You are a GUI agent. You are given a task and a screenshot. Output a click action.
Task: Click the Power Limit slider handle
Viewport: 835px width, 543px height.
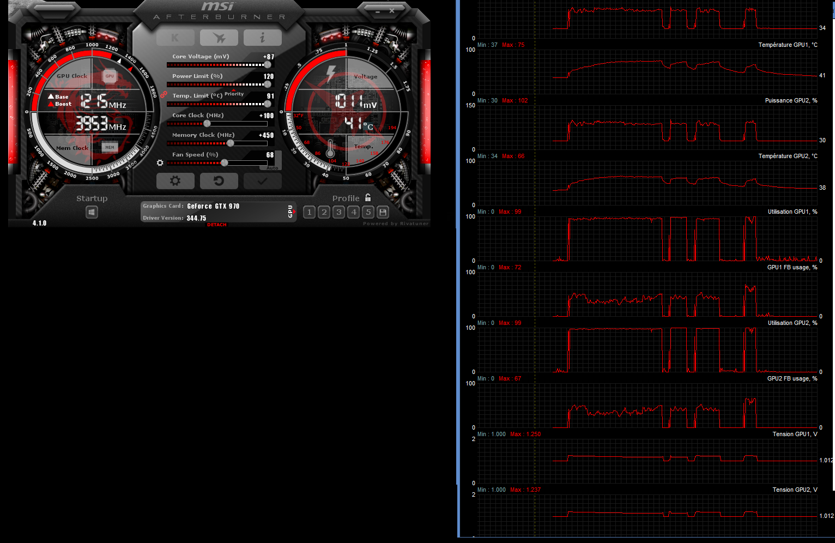coord(267,85)
